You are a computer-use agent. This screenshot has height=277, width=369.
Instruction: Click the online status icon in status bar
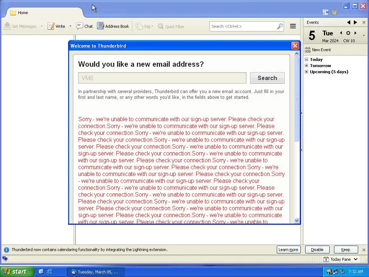click(5, 259)
